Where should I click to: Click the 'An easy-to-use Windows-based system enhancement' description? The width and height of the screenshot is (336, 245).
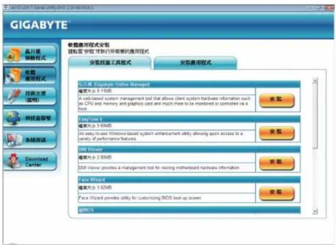(167, 136)
